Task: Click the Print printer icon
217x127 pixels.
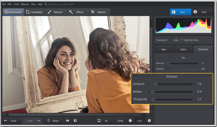Action: tap(195, 12)
